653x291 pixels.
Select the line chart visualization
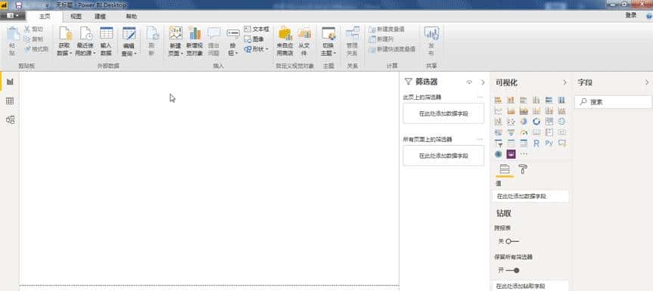point(498,110)
